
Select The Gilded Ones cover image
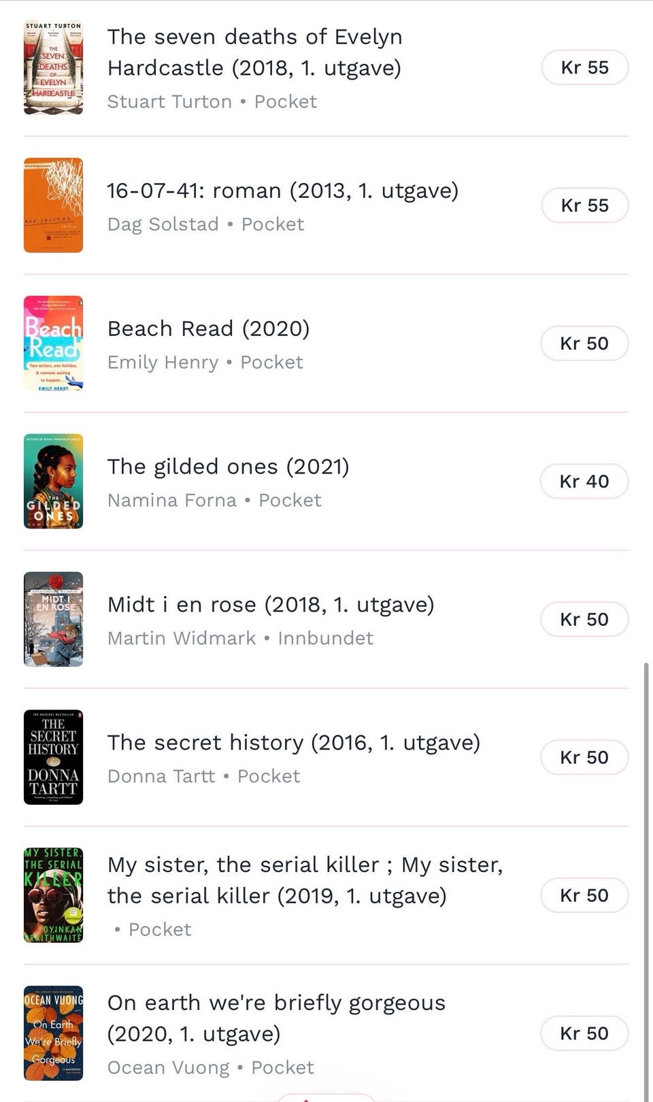point(53,482)
